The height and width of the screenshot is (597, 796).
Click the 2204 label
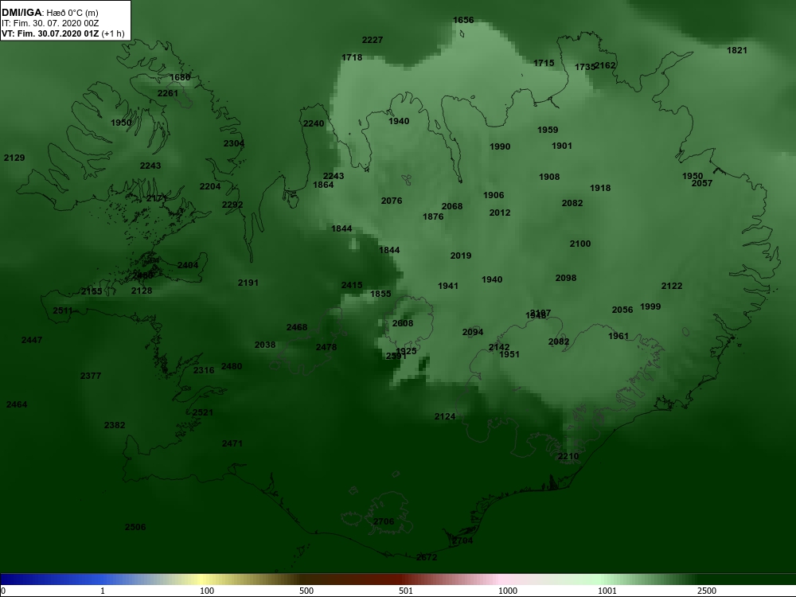pos(209,187)
